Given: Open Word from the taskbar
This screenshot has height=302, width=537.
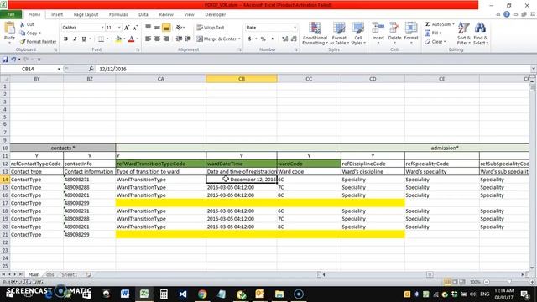Looking at the screenshot, I should click(125, 294).
